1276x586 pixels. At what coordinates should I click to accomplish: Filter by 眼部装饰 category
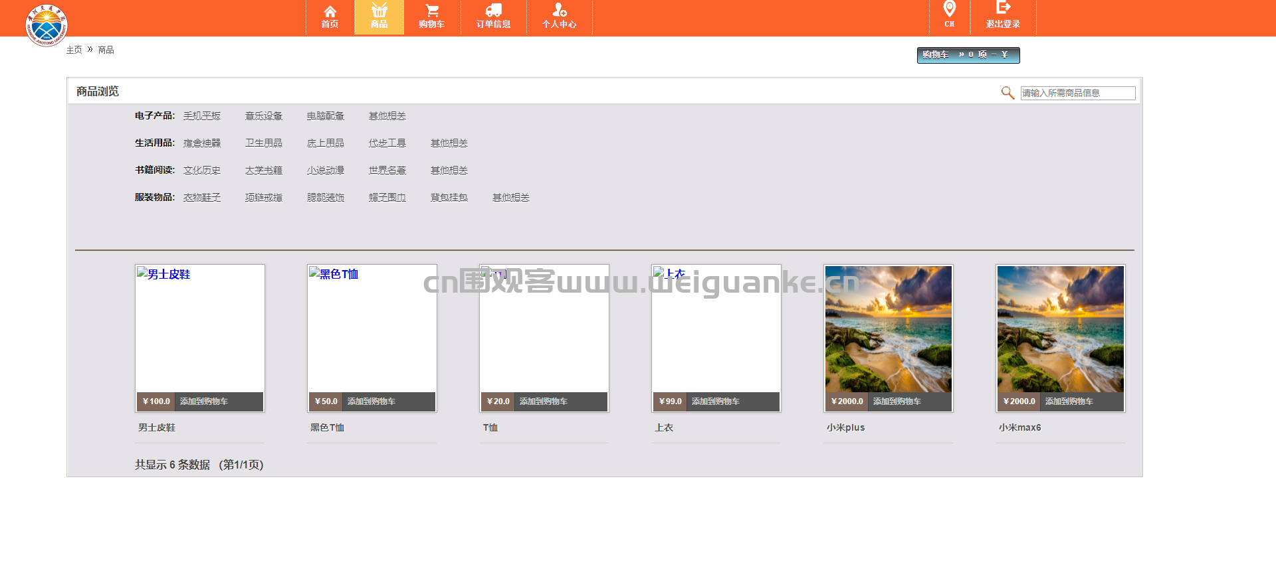click(326, 197)
